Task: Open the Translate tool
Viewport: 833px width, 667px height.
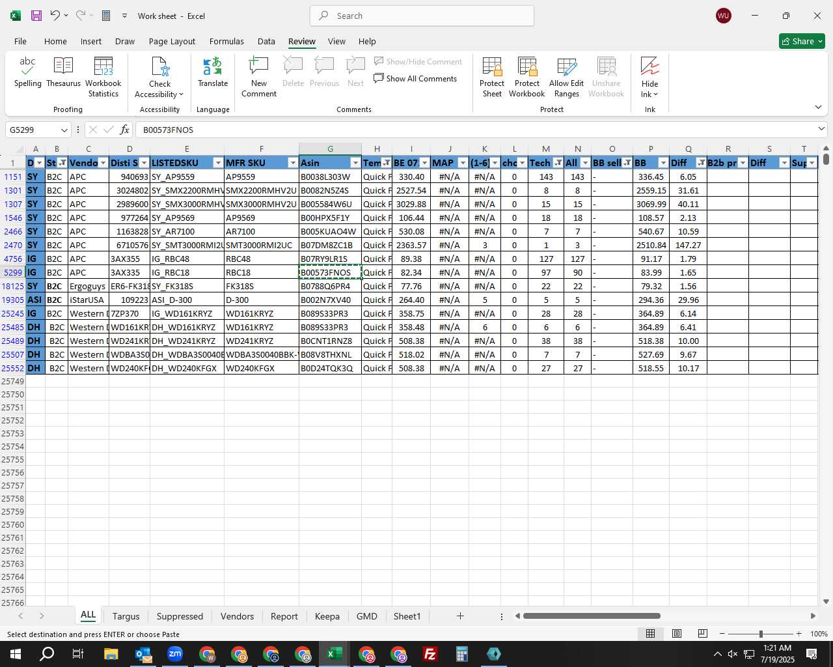Action: (213, 72)
